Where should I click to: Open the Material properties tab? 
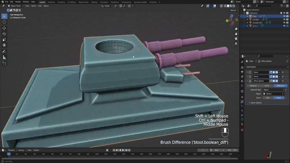coord(242,124)
